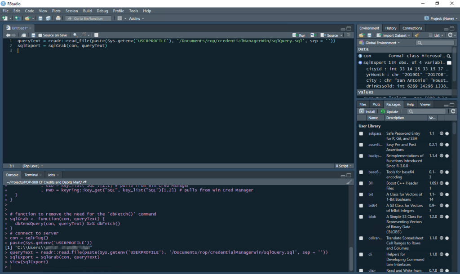Image resolution: width=460 pixels, height=274 pixels.
Task: Tick the blob package checkbox
Action: 361,217
